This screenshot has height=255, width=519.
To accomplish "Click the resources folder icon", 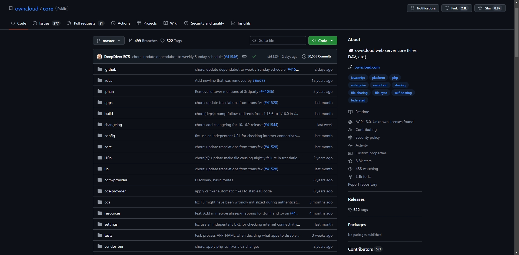I will tap(100, 213).
